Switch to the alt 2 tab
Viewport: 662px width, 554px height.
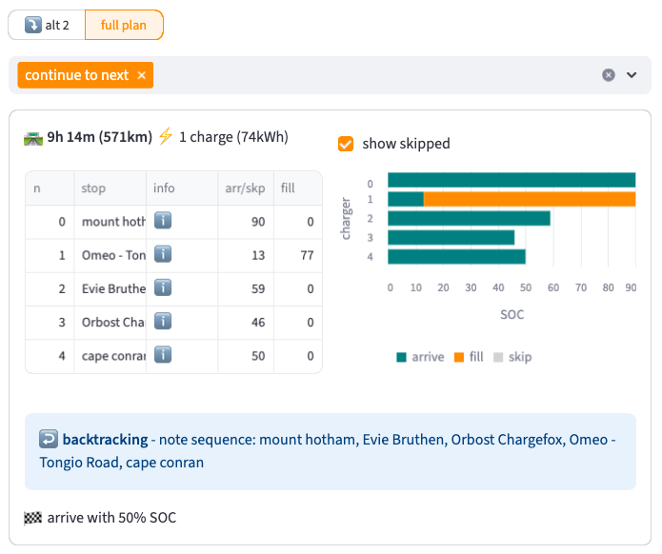point(47,25)
